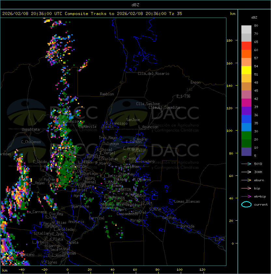This screenshot has height=274, width=271.
Task: Click the 57 value in the dBZ legend
Action: (x=256, y=58)
